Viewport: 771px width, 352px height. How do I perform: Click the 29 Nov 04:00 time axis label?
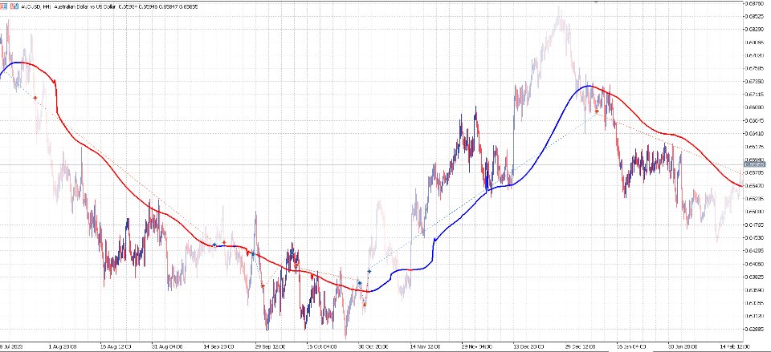tap(476, 346)
